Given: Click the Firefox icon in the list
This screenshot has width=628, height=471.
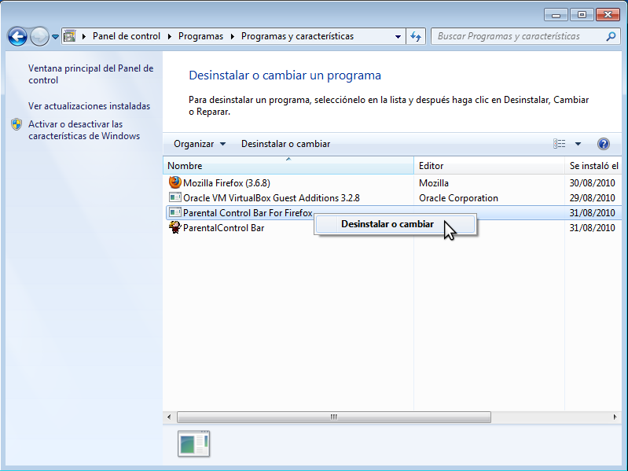Looking at the screenshot, I should tap(174, 182).
